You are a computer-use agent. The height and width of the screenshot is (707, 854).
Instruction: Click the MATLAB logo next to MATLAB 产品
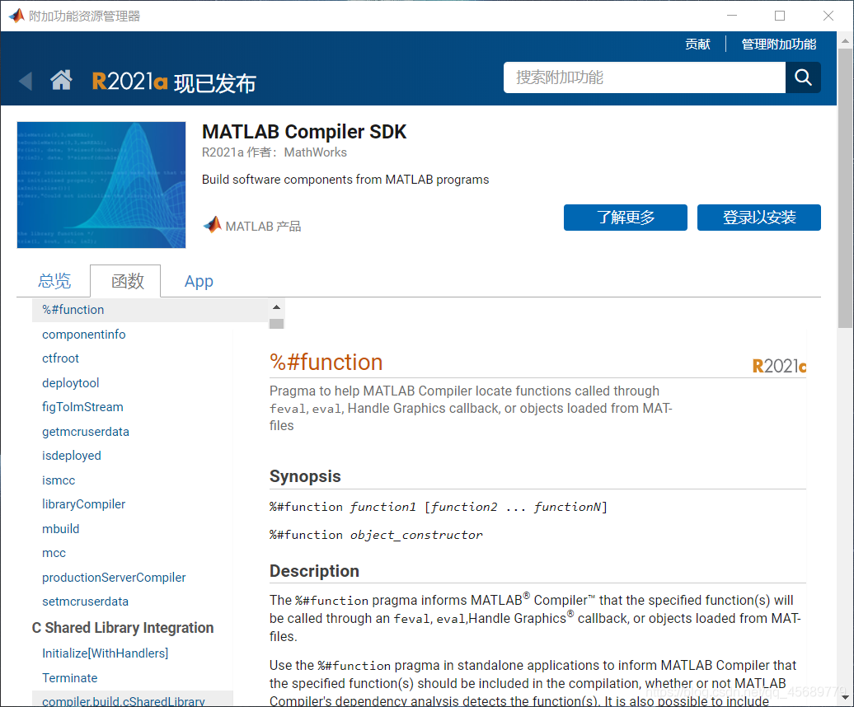212,225
